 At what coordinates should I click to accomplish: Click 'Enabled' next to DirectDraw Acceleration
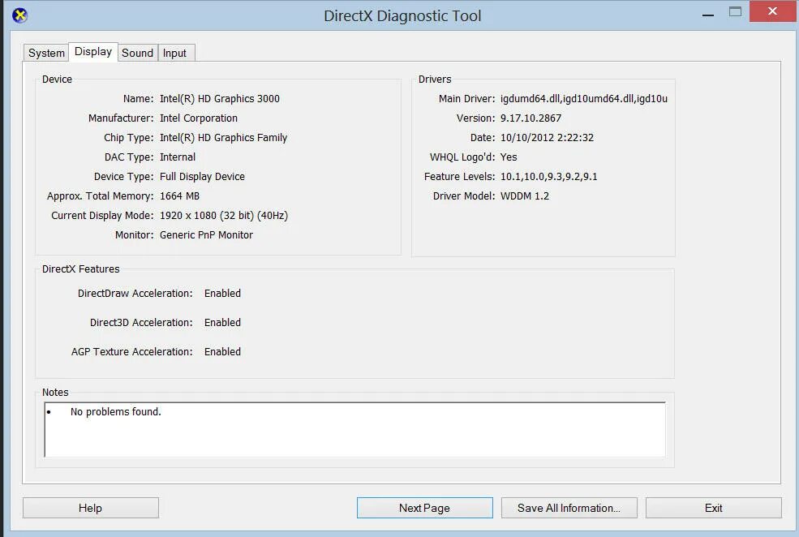(223, 294)
